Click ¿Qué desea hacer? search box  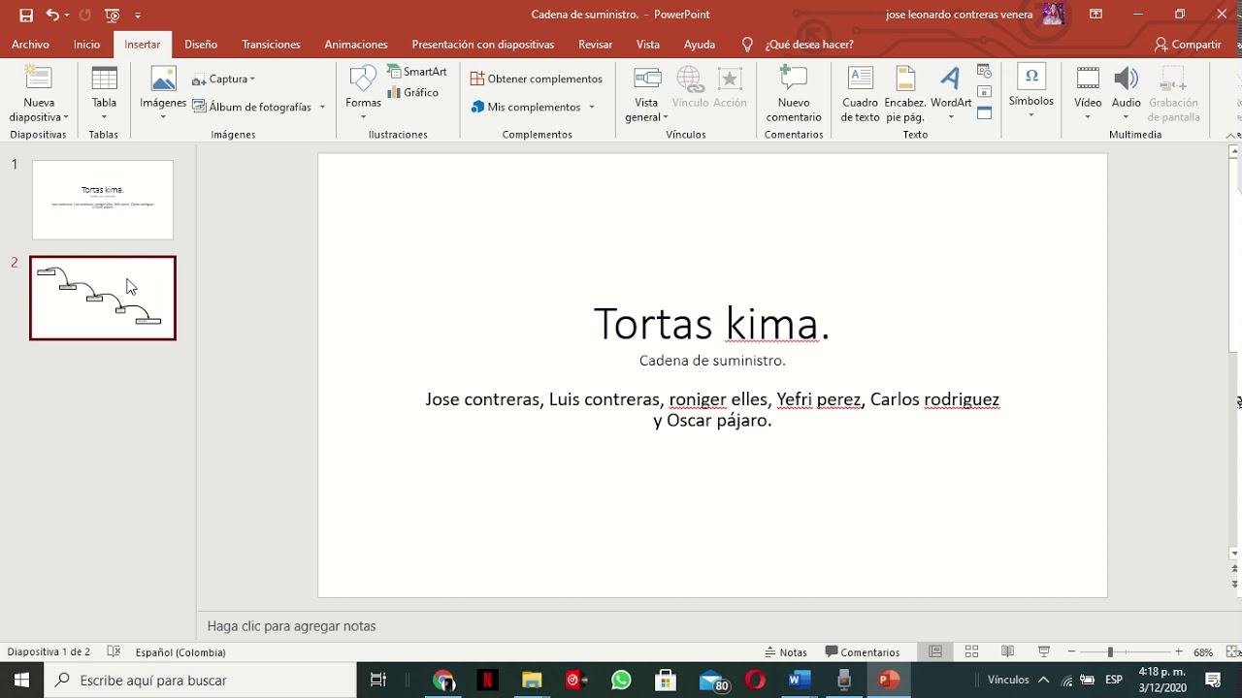tap(808, 45)
